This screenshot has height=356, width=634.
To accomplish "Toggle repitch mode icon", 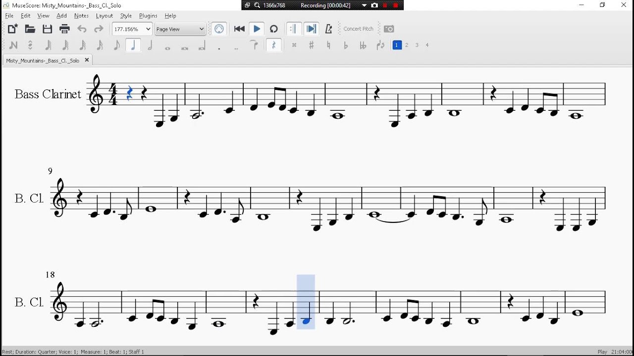I will pyautogui.click(x=30, y=45).
